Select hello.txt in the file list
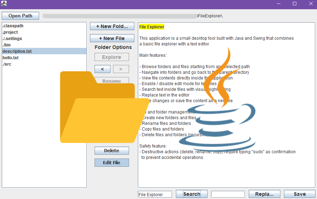This screenshot has height=199, width=317. pyautogui.click(x=44, y=58)
